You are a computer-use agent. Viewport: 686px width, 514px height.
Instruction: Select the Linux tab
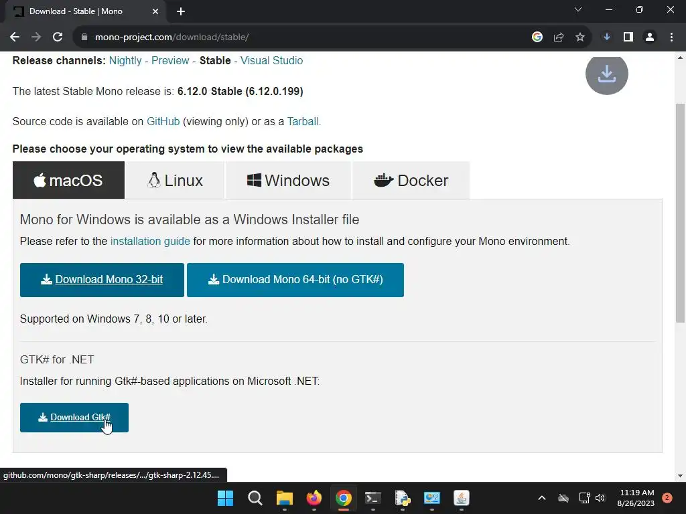click(175, 180)
